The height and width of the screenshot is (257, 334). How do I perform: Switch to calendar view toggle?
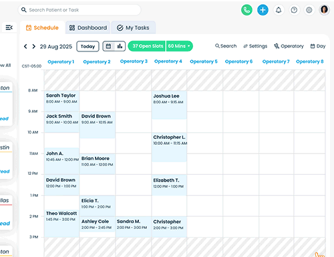tap(108, 46)
